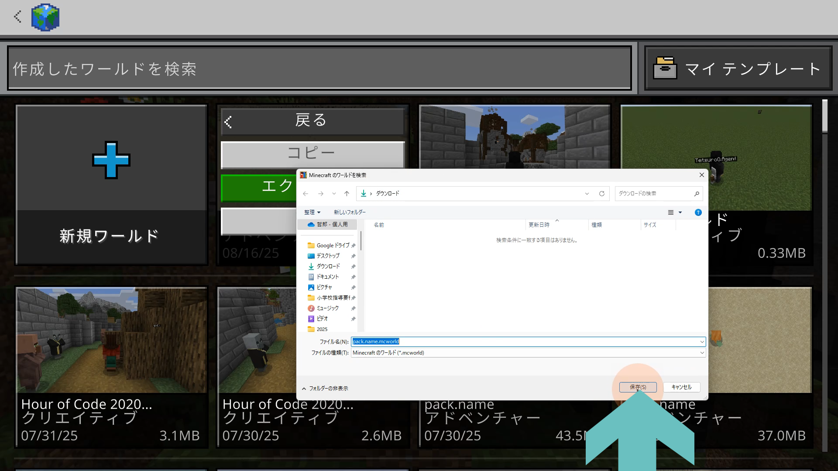Collapse folders with hide folders toggle

(x=325, y=389)
